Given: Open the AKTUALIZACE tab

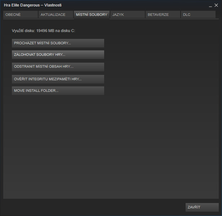Looking at the screenshot, I should (56, 14).
